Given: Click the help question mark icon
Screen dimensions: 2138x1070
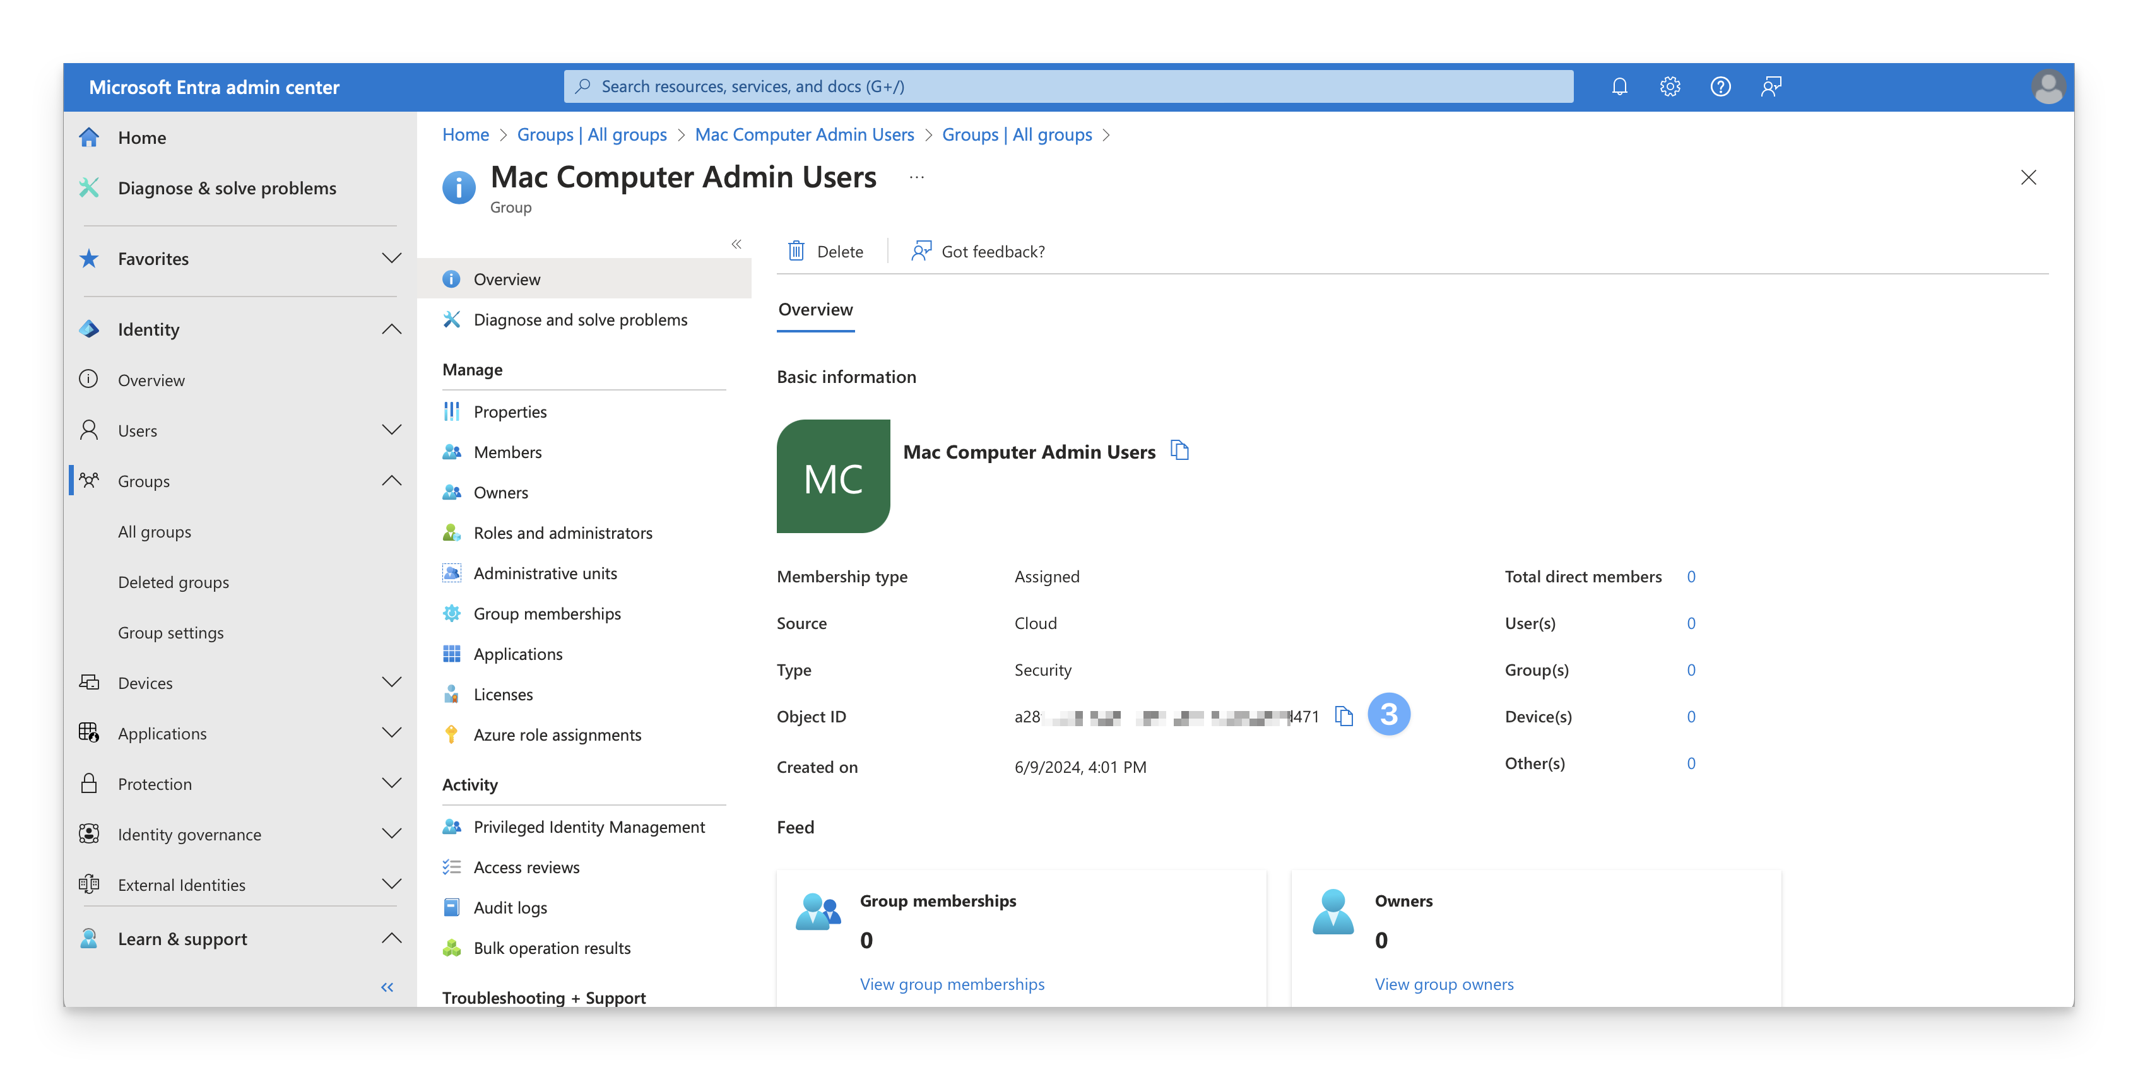Looking at the screenshot, I should (1720, 86).
